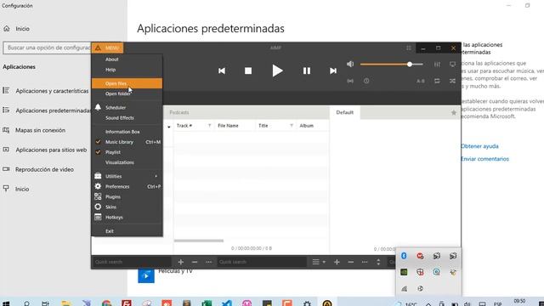The height and width of the screenshot is (306, 544).
Task: Open playlist sorting arrows button
Action: coord(378,262)
